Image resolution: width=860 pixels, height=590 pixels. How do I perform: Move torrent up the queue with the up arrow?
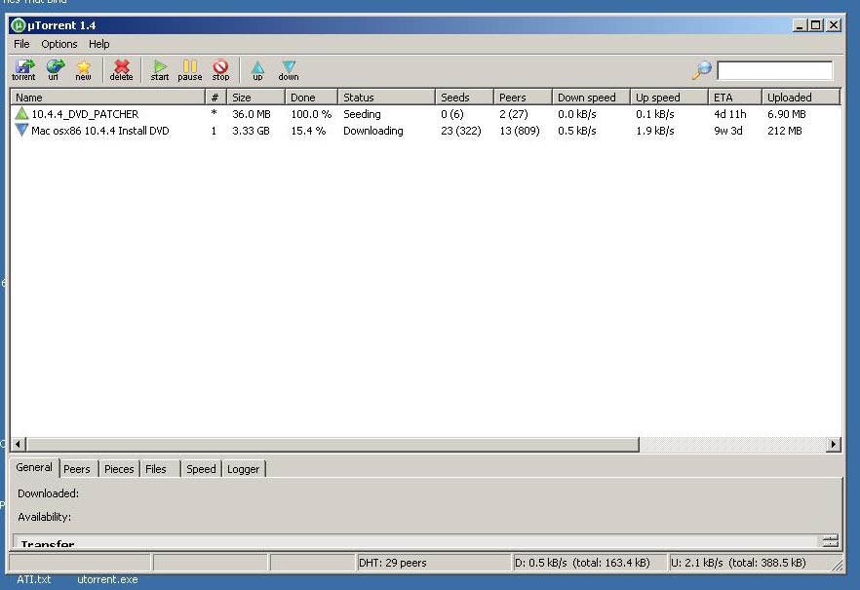[x=257, y=69]
